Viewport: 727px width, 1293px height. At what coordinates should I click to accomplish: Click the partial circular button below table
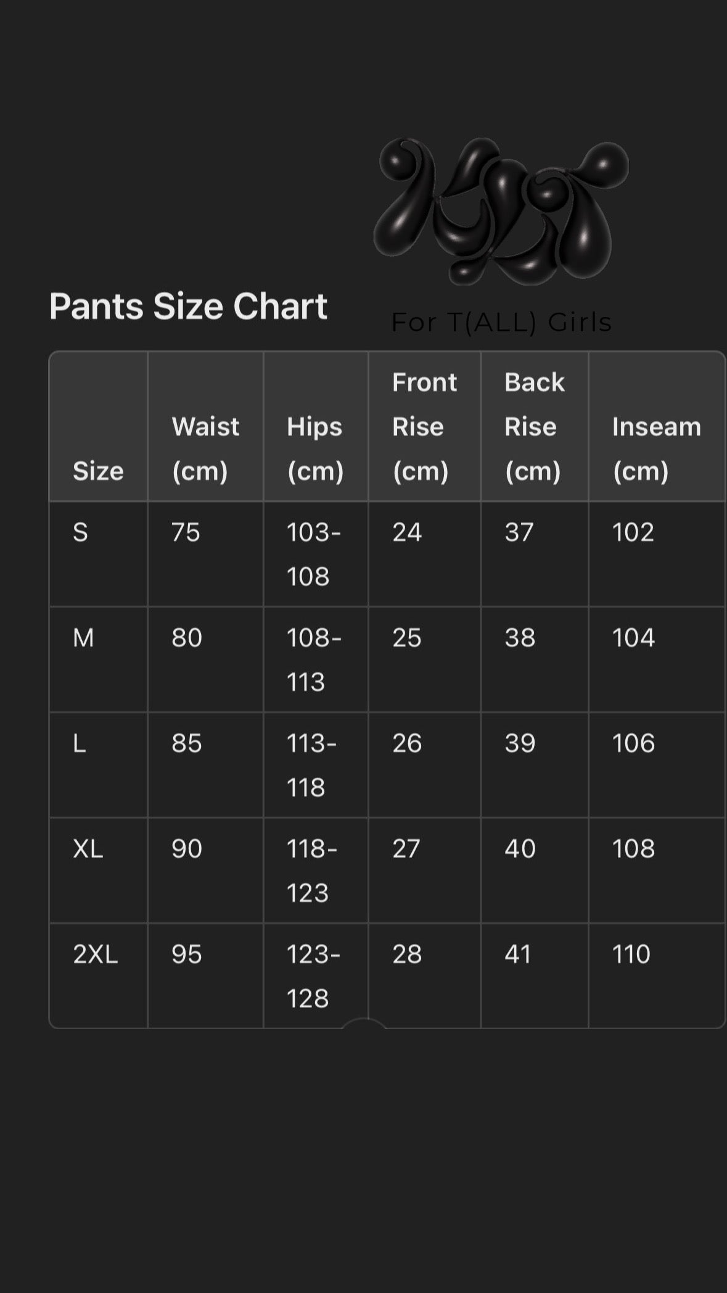(364, 1024)
